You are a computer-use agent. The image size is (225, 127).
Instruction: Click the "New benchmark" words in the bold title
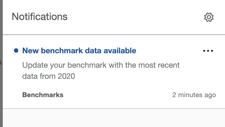click(53, 51)
